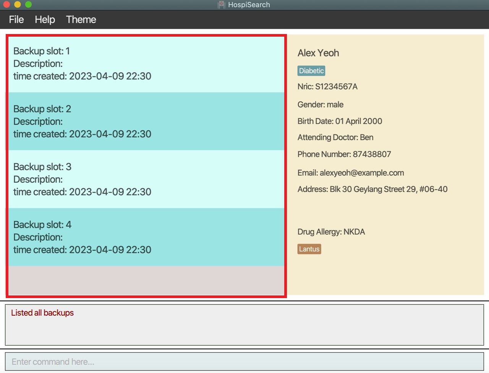Image resolution: width=489 pixels, height=373 pixels.
Task: Open the Theme menu
Action: pos(81,19)
